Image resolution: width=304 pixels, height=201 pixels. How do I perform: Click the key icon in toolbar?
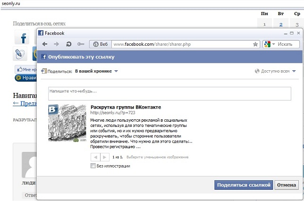[81, 44]
